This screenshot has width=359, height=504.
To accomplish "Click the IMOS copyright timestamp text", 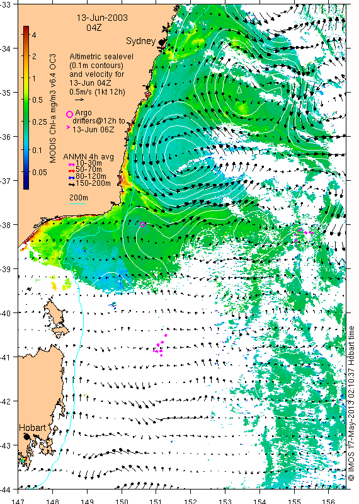I will pyautogui.click(x=351, y=403).
